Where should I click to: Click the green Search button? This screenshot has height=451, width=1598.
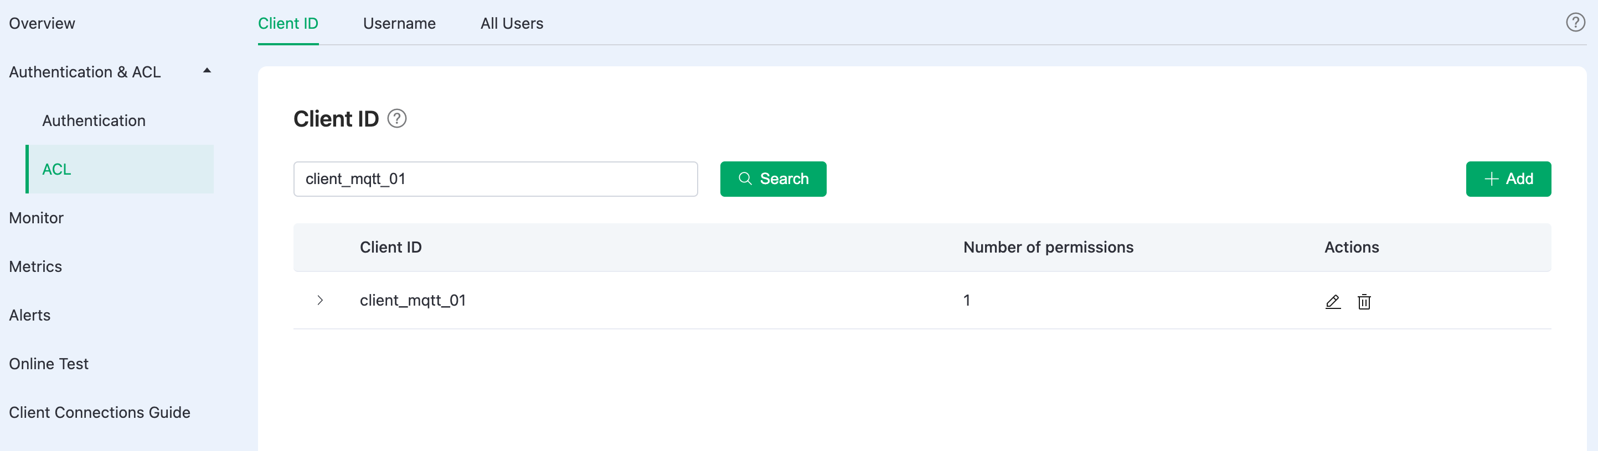pos(773,179)
